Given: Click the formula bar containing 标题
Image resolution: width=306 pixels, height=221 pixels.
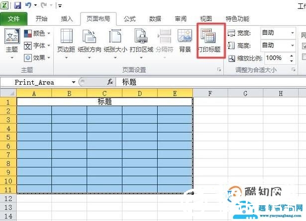Looking at the screenshot, I should [211, 82].
